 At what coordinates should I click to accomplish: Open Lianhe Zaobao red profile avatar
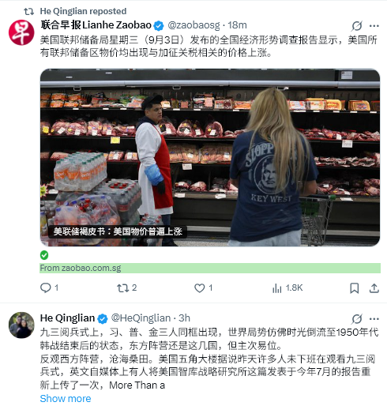pyautogui.click(x=21, y=32)
